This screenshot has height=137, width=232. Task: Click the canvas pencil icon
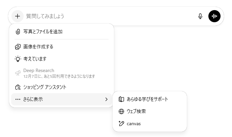pos(121,124)
